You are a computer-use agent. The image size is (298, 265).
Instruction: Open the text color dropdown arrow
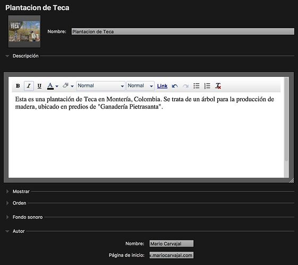57,86
